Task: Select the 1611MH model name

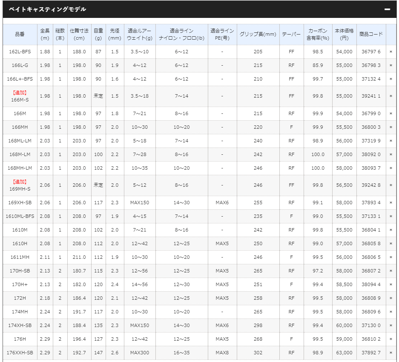Action: tap(20, 257)
